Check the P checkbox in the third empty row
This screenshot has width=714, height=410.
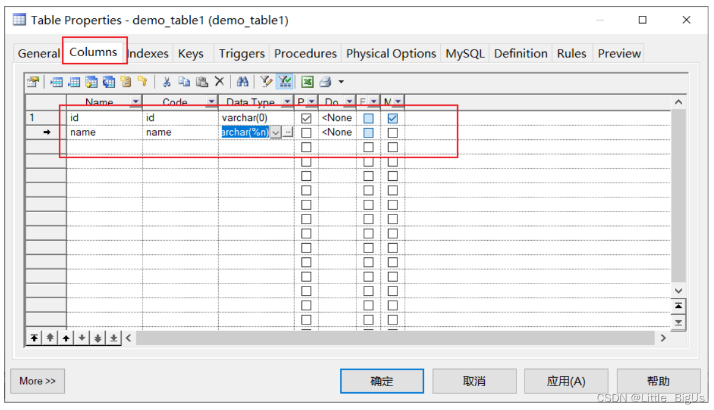306,147
